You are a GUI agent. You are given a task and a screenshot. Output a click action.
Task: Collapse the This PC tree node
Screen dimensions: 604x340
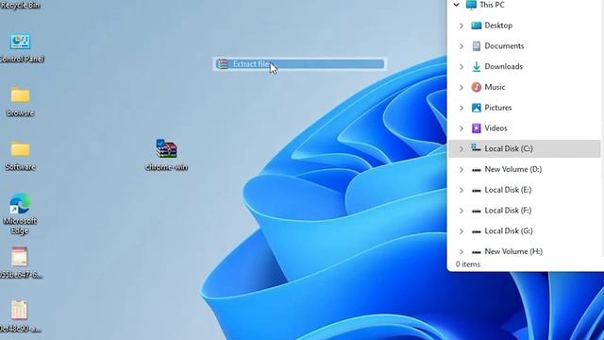point(456,5)
